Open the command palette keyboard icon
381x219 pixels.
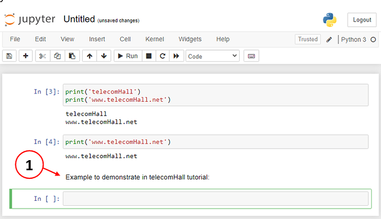(x=251, y=56)
